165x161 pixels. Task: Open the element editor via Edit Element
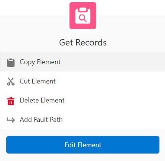pos(83,145)
